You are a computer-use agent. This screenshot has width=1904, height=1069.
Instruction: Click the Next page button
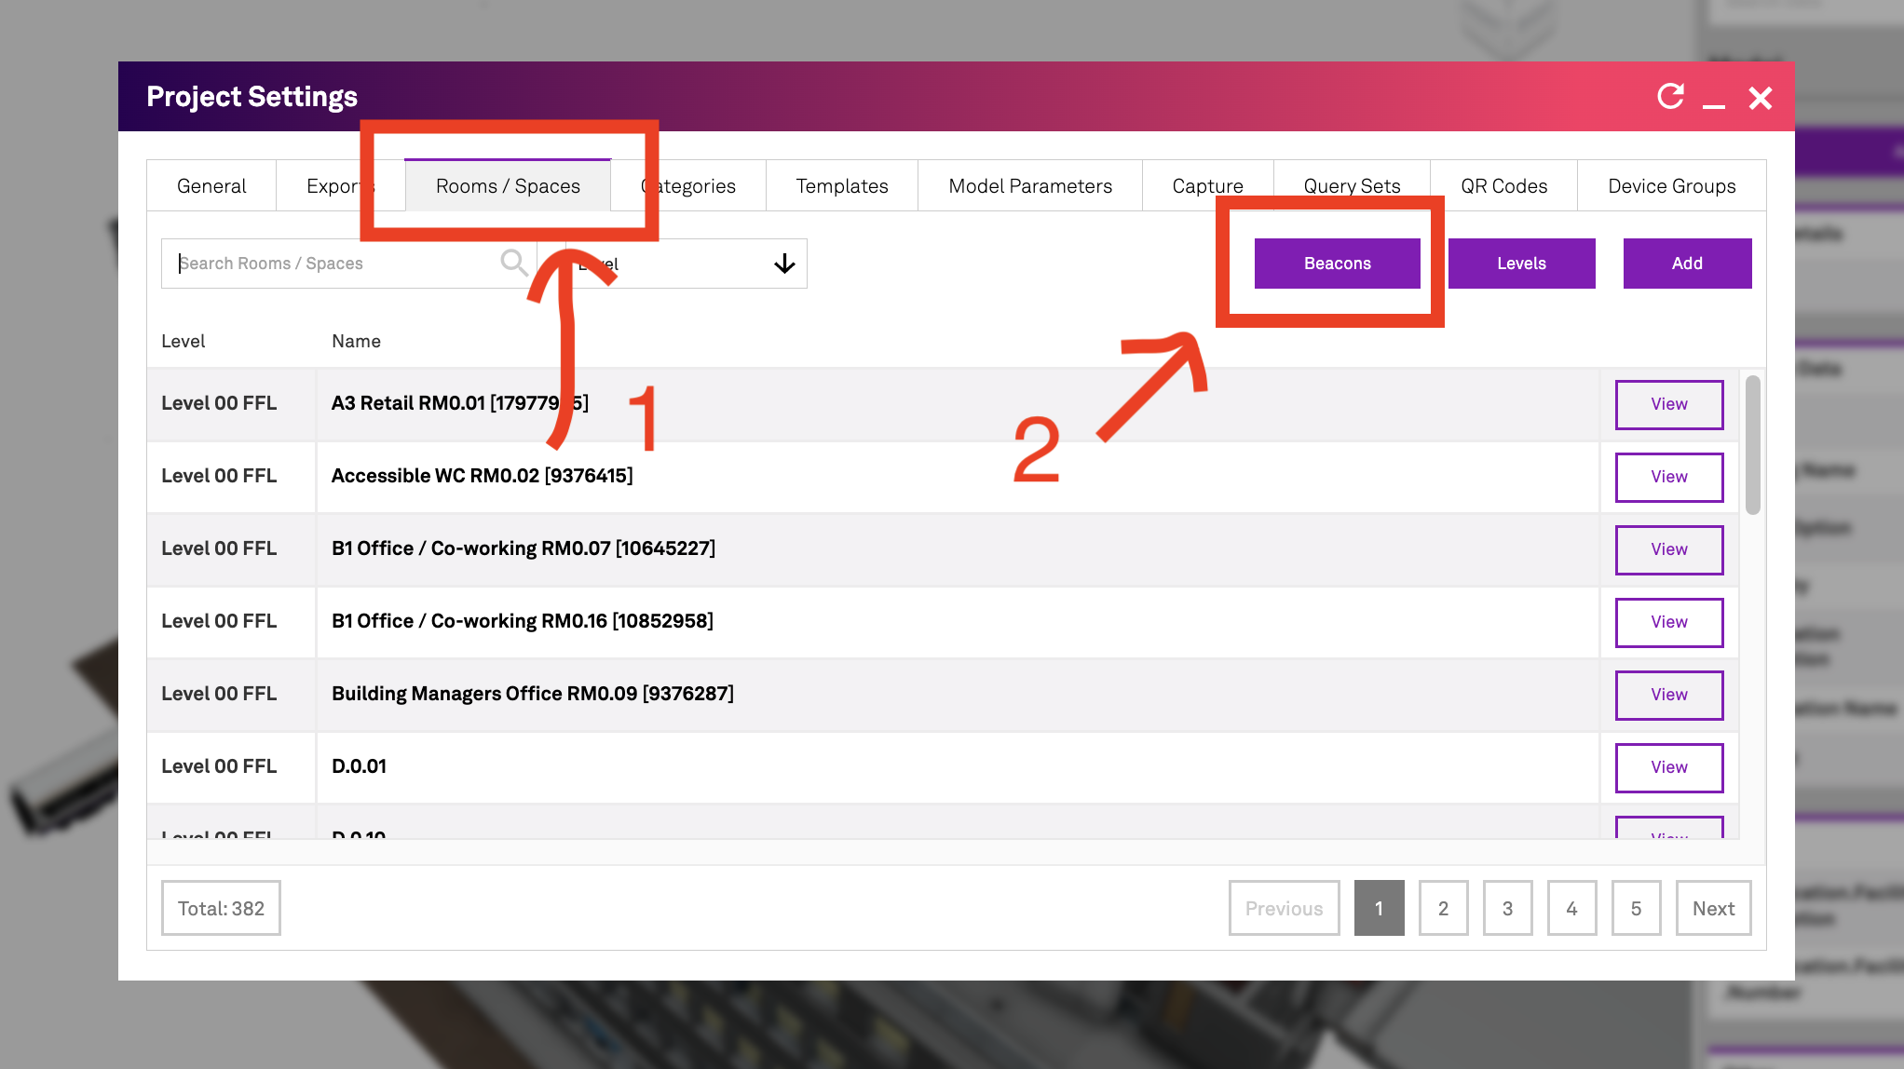pyautogui.click(x=1712, y=908)
